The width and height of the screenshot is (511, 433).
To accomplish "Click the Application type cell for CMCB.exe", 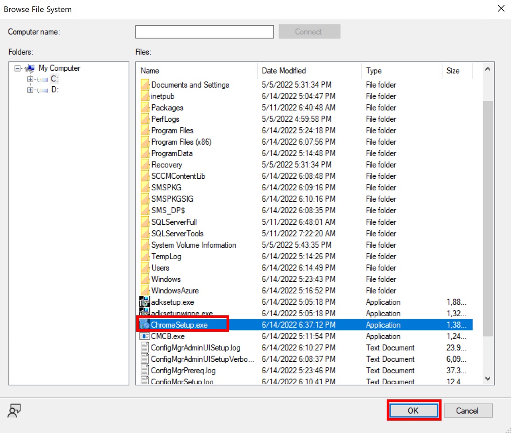I will tap(383, 336).
